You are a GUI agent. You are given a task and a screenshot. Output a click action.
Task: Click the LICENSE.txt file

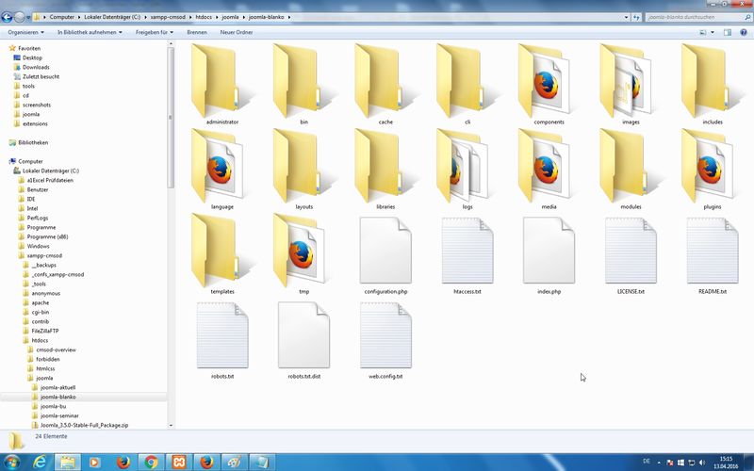tap(631, 251)
